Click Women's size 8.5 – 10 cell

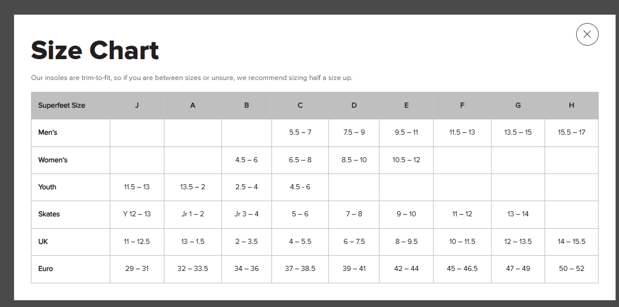pos(354,160)
